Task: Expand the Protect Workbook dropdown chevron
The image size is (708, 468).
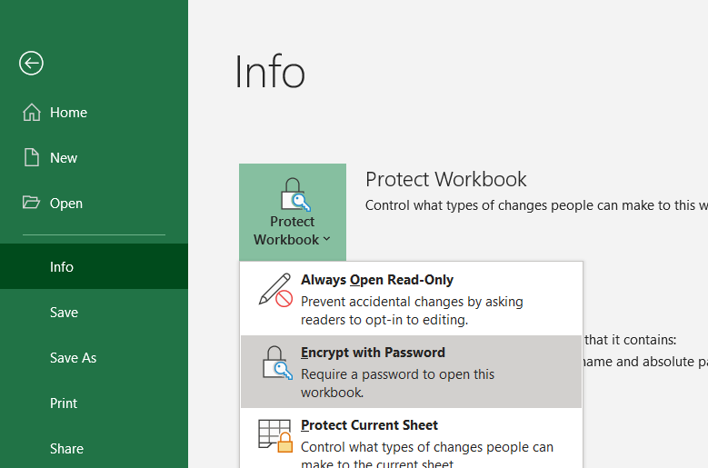Action: point(326,239)
